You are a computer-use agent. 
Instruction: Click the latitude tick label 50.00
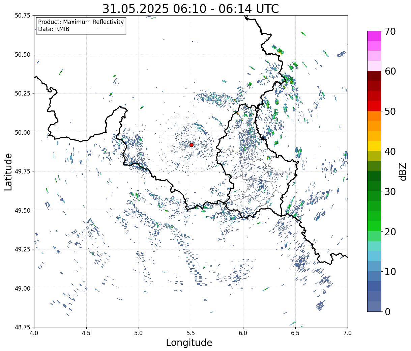[23, 132]
